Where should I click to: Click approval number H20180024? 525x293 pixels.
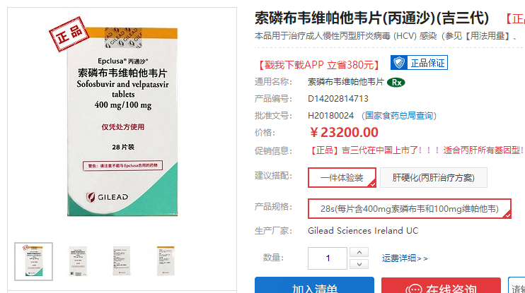click(330, 116)
